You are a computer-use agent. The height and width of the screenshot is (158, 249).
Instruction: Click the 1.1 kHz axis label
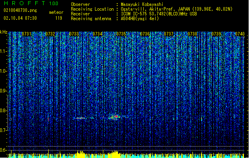pos(3,51)
